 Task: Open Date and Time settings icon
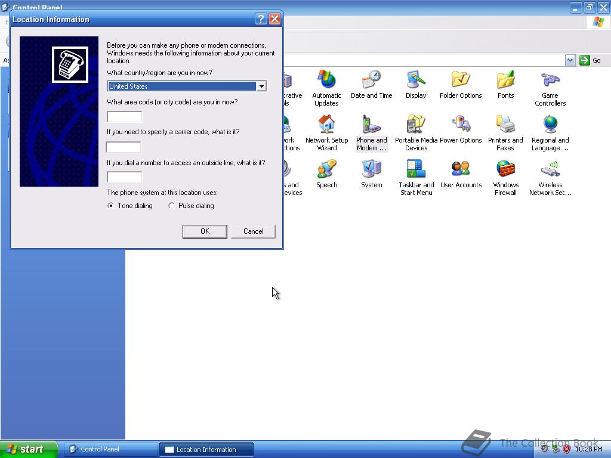371,79
